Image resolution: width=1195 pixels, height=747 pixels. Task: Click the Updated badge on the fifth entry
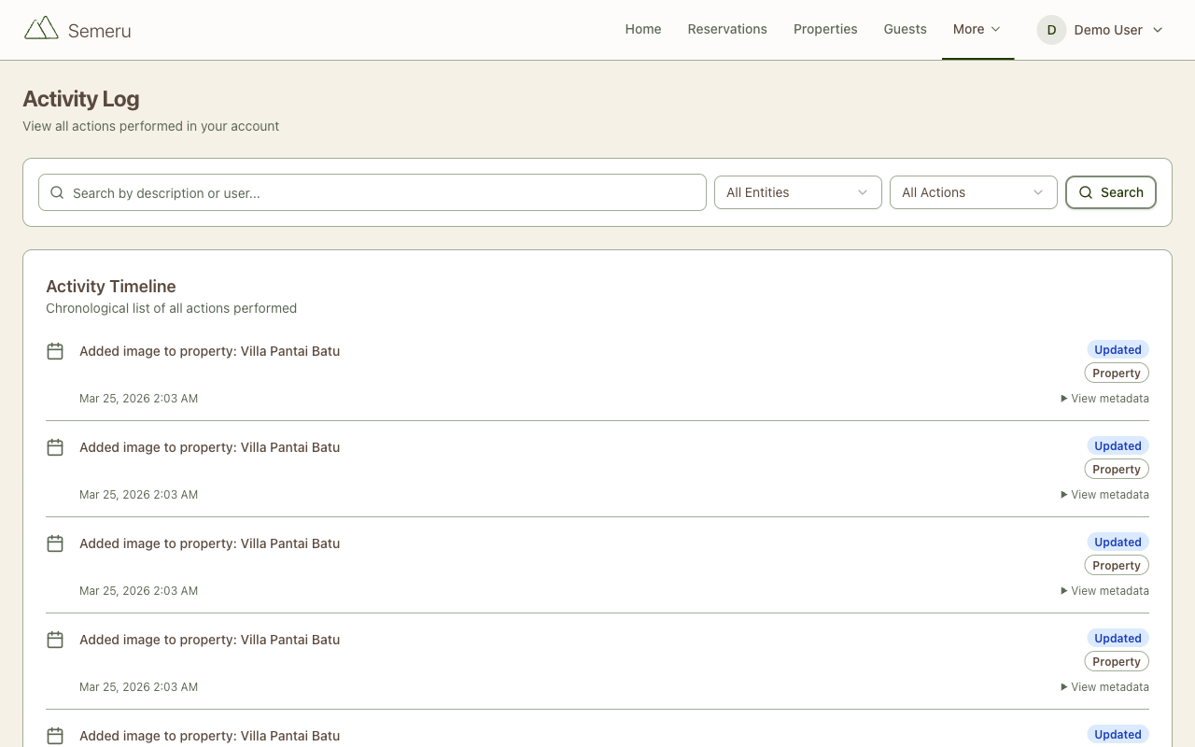pyautogui.click(x=1118, y=735)
